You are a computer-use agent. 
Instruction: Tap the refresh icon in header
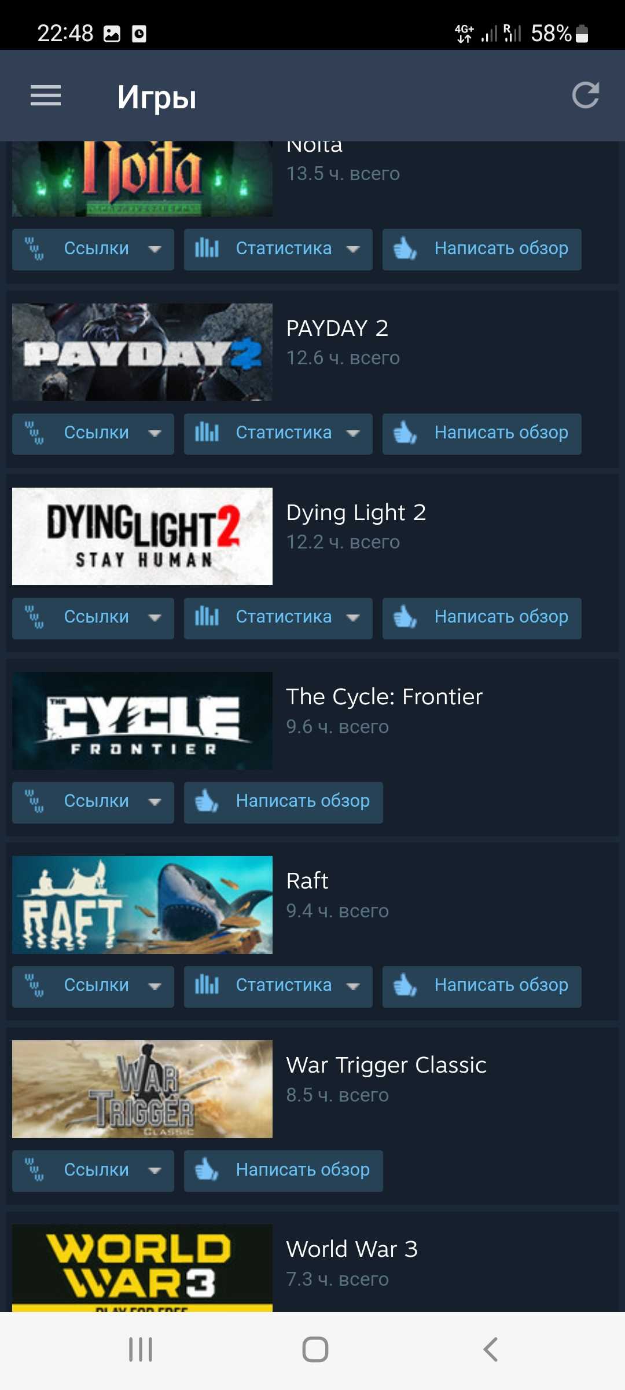point(585,96)
